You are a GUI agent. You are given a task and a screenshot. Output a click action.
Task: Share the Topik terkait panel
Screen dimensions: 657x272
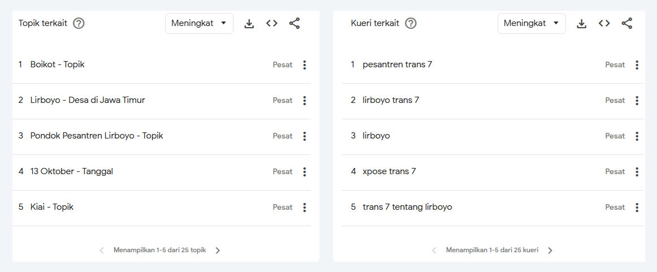pos(295,24)
